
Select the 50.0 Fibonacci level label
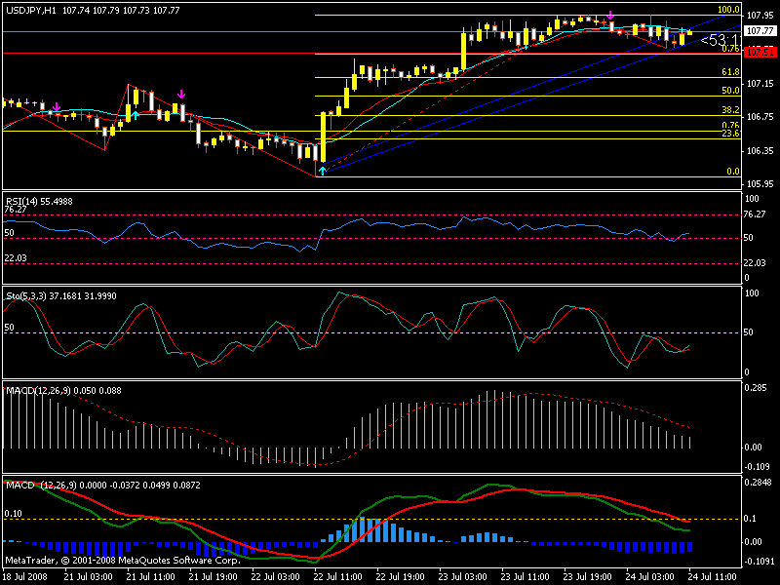[x=729, y=90]
